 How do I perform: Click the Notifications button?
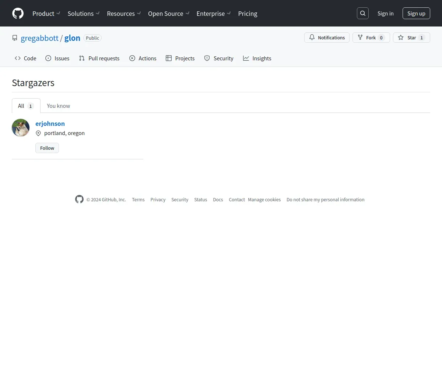(327, 38)
